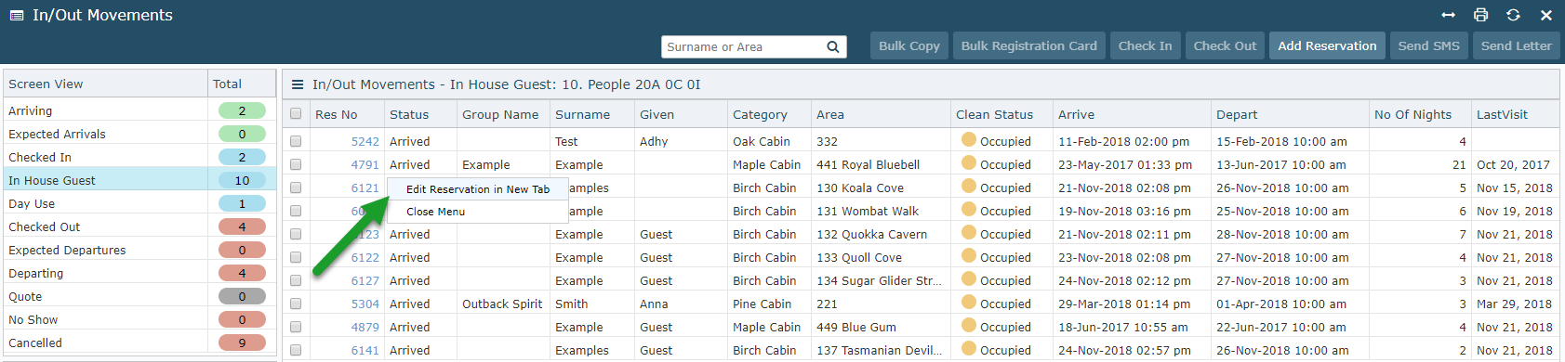Sort by the Arrive column header
Viewport: 1565px width, 362px height.
point(1076,114)
